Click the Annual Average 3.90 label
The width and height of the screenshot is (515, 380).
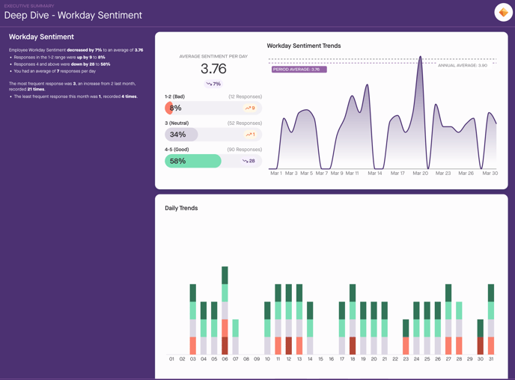pos(462,65)
